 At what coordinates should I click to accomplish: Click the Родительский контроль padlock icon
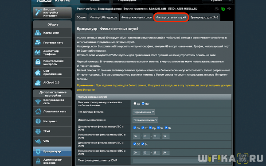coord(38,62)
